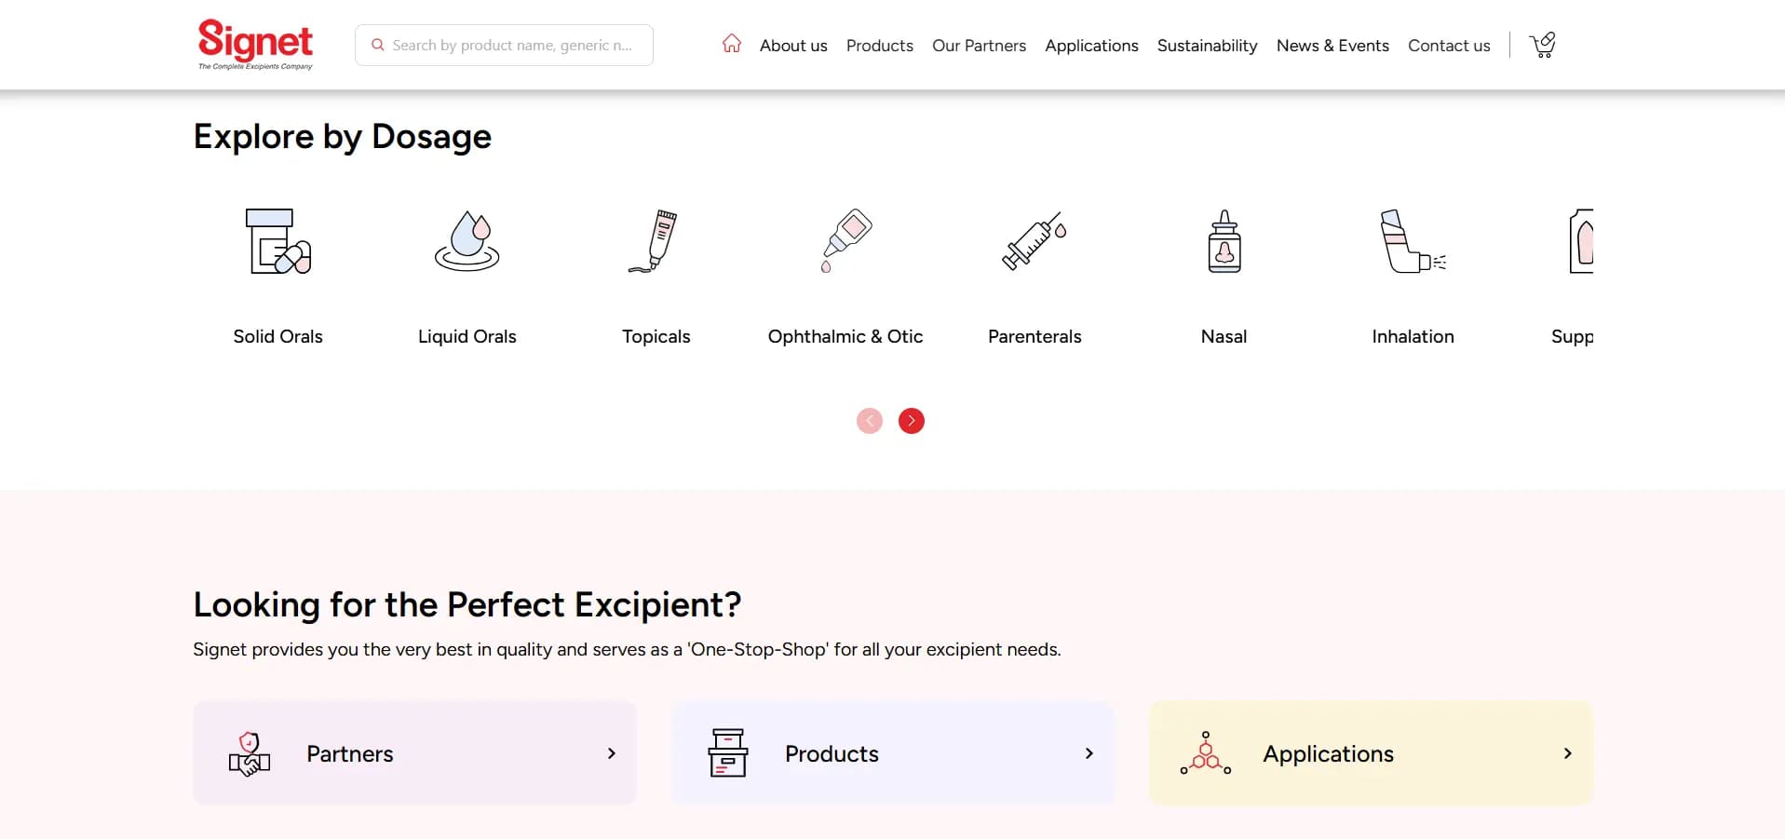Open the Nasal spray dosage icon

coord(1224,240)
